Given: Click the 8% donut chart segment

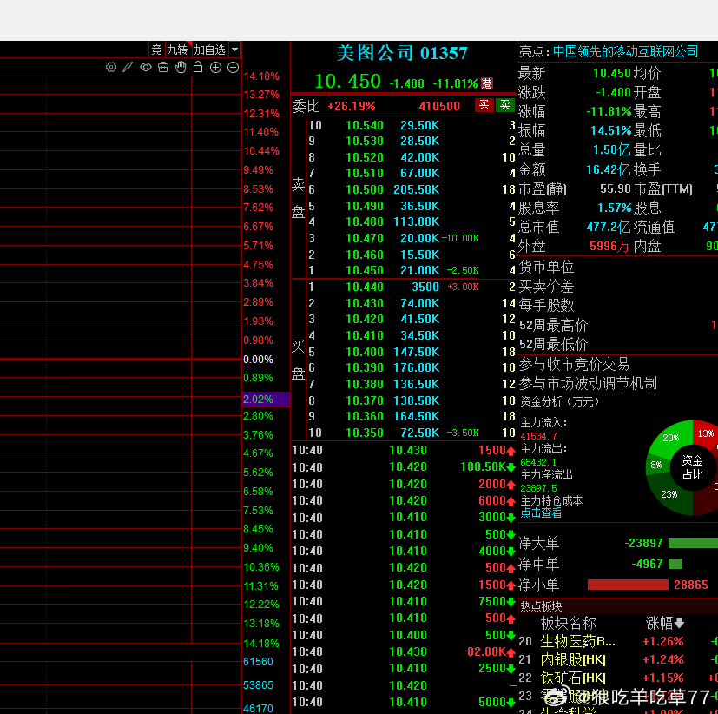Looking at the screenshot, I should click(x=656, y=465).
